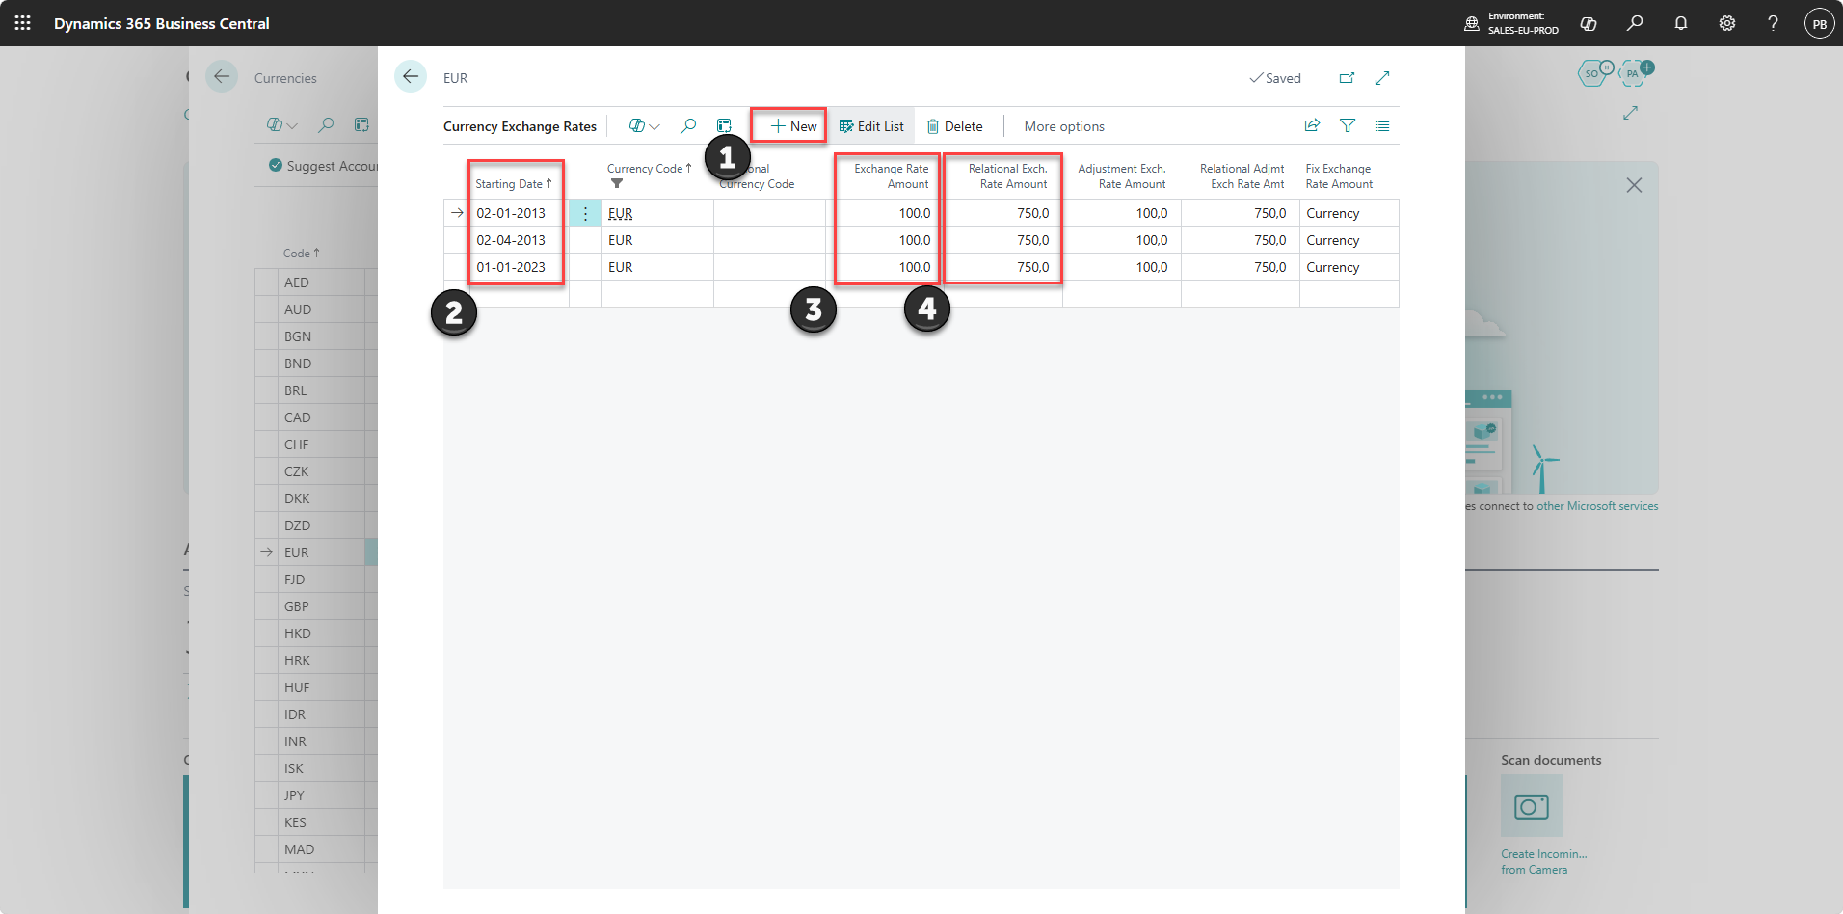The width and height of the screenshot is (1843, 914).
Task: Select EUR row in Currencies list
Action: pyautogui.click(x=297, y=552)
